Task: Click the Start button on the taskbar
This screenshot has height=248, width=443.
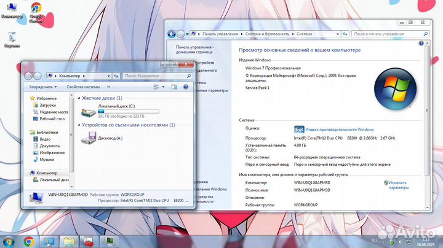Action: click(x=9, y=242)
